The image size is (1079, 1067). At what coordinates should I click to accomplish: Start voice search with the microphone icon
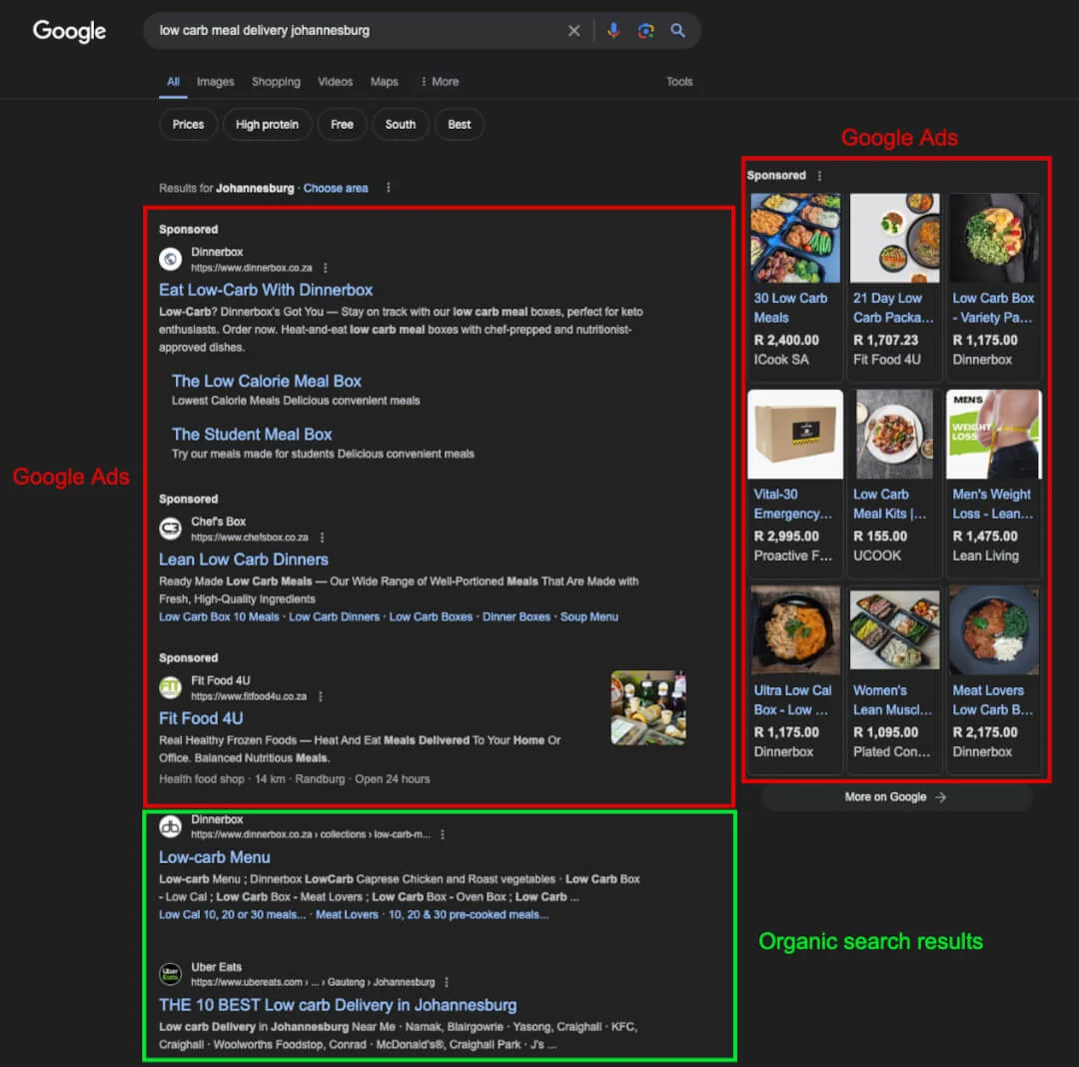click(x=613, y=30)
